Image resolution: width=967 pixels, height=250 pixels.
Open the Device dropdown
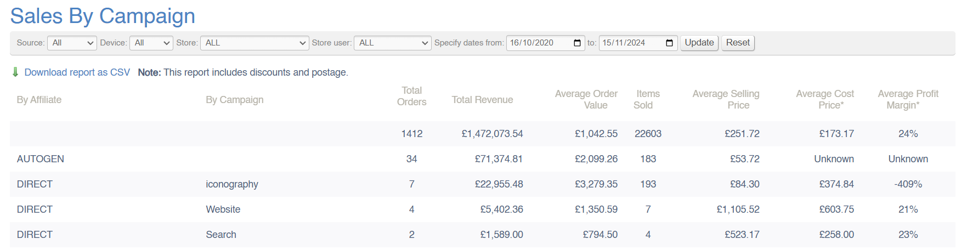[x=151, y=43]
